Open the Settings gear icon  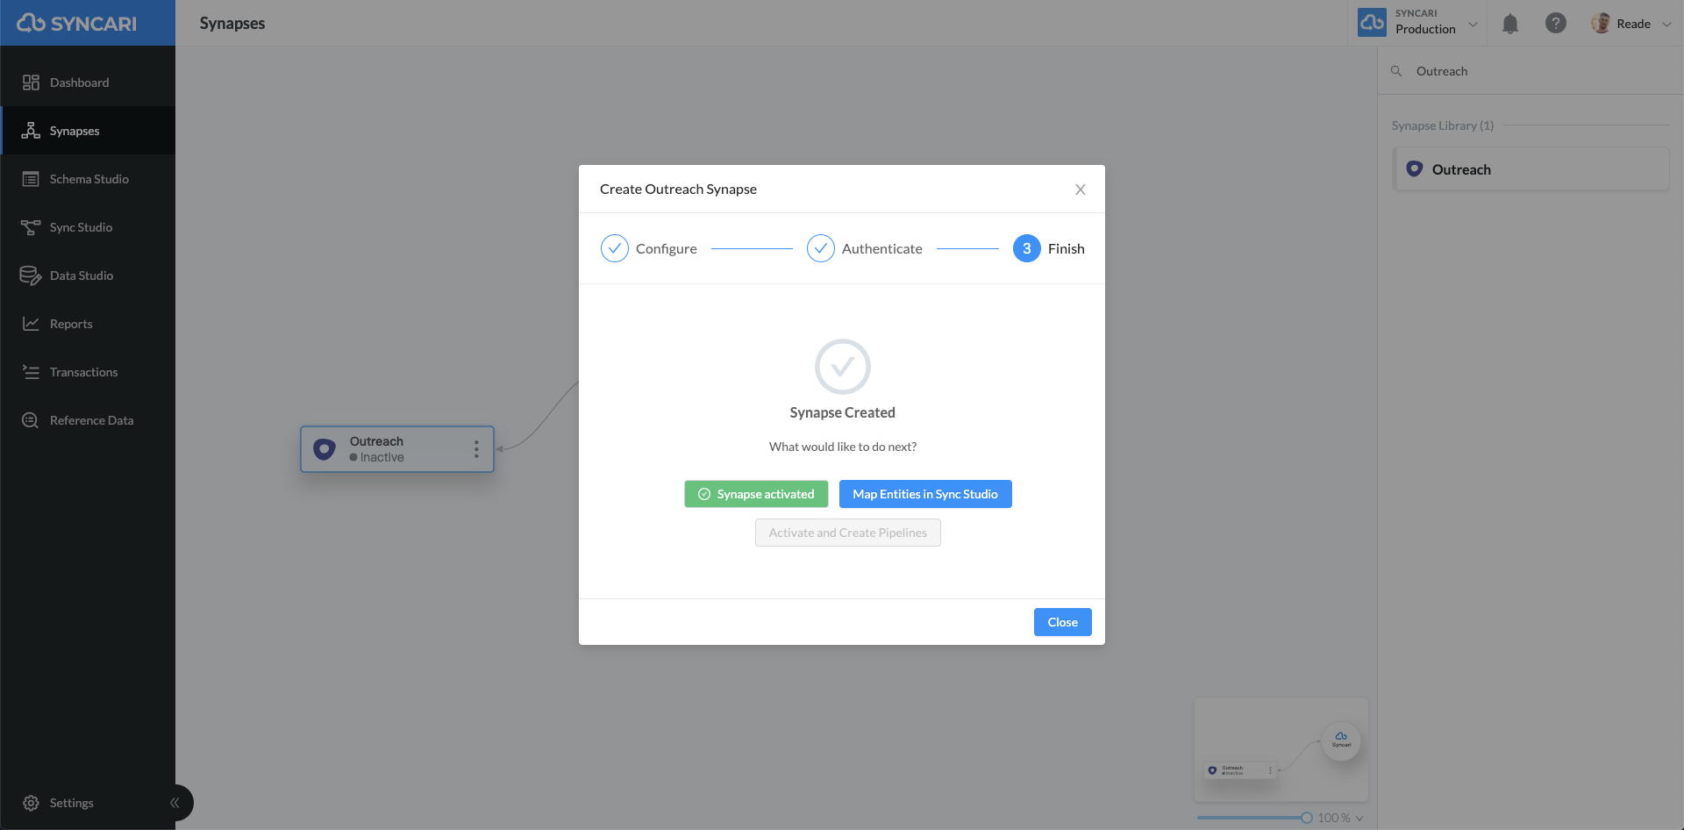pos(31,803)
